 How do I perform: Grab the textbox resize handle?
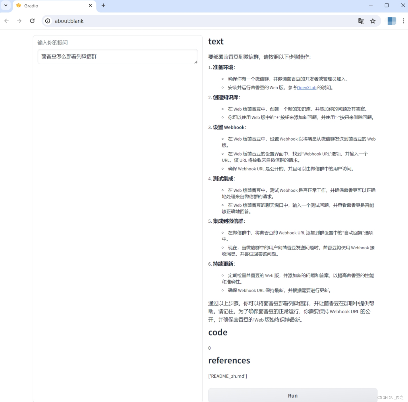[x=196, y=62]
